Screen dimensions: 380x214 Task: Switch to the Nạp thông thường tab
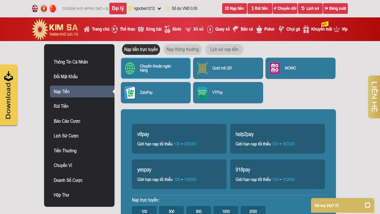point(183,49)
